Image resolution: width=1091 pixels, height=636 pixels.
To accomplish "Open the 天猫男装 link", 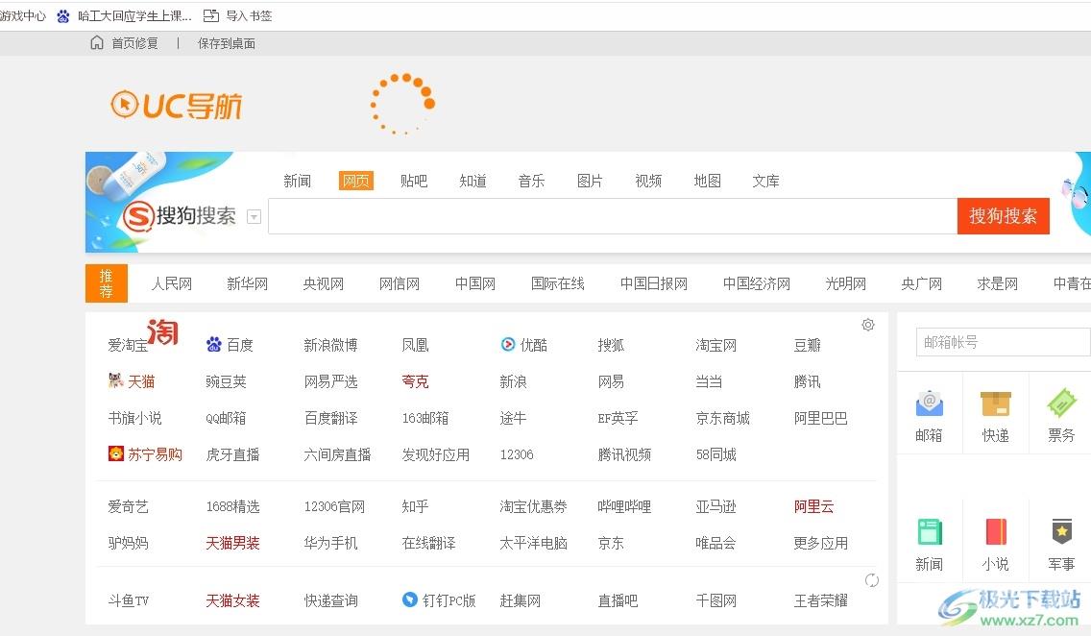I will pyautogui.click(x=233, y=543).
